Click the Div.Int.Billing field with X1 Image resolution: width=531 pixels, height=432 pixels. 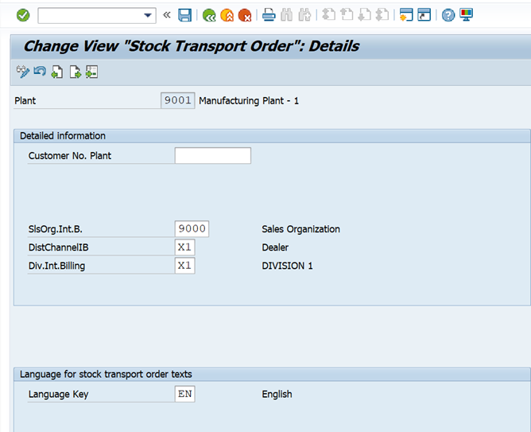point(184,266)
